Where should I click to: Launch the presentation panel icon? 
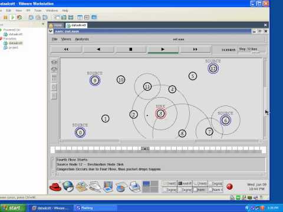click(108, 187)
